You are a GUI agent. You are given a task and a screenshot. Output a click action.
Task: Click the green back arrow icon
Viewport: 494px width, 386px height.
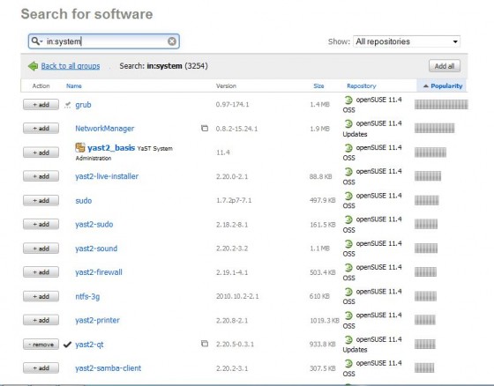(x=33, y=66)
